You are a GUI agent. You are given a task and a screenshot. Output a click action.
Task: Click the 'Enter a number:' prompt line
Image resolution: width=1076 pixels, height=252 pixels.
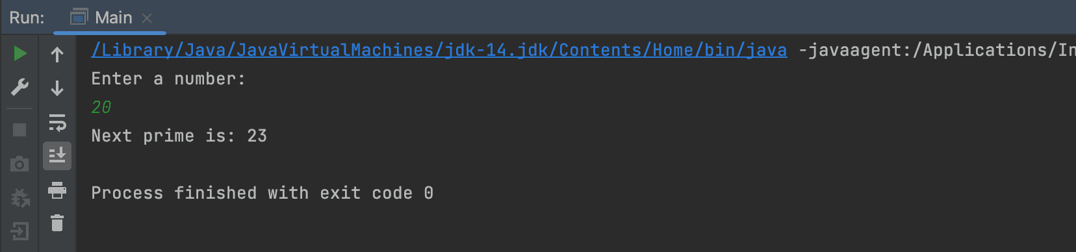tap(168, 79)
